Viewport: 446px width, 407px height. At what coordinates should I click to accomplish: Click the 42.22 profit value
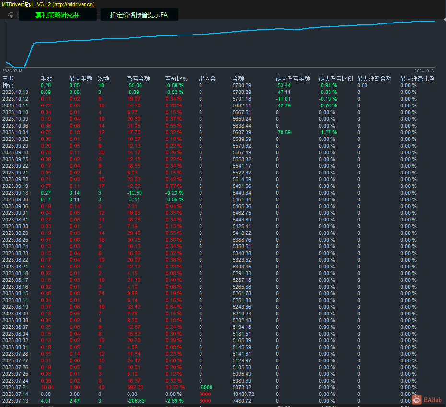click(x=134, y=186)
